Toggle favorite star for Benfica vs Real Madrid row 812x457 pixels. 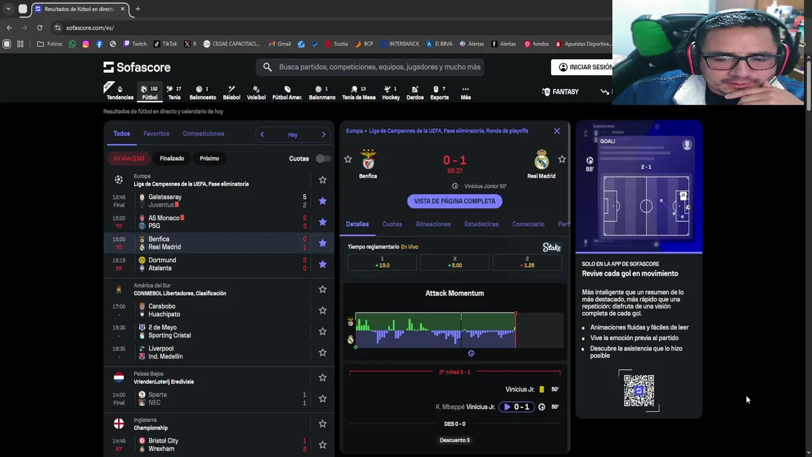click(x=322, y=243)
